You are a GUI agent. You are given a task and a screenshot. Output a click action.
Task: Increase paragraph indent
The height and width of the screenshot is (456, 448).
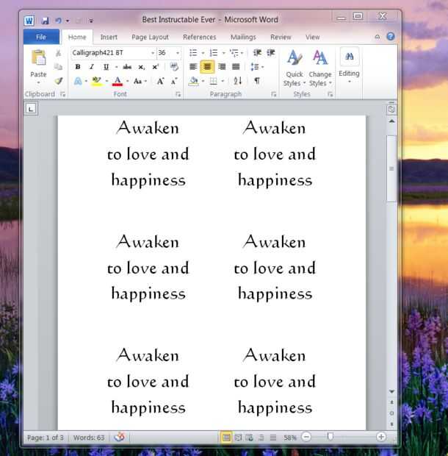pos(270,53)
